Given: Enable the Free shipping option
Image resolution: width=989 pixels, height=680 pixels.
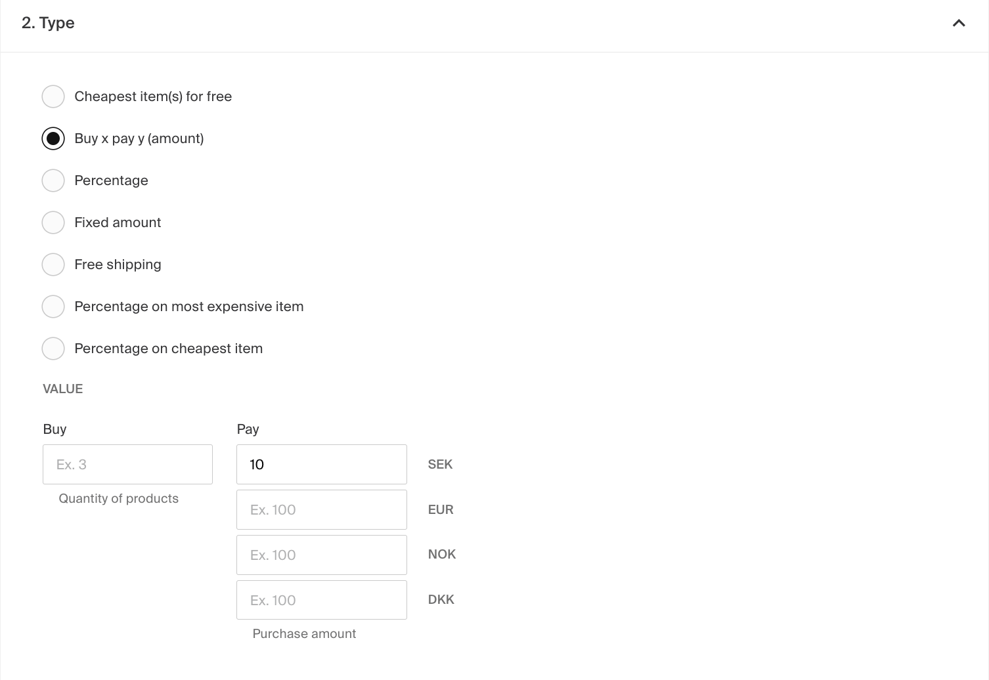Looking at the screenshot, I should pyautogui.click(x=53, y=265).
